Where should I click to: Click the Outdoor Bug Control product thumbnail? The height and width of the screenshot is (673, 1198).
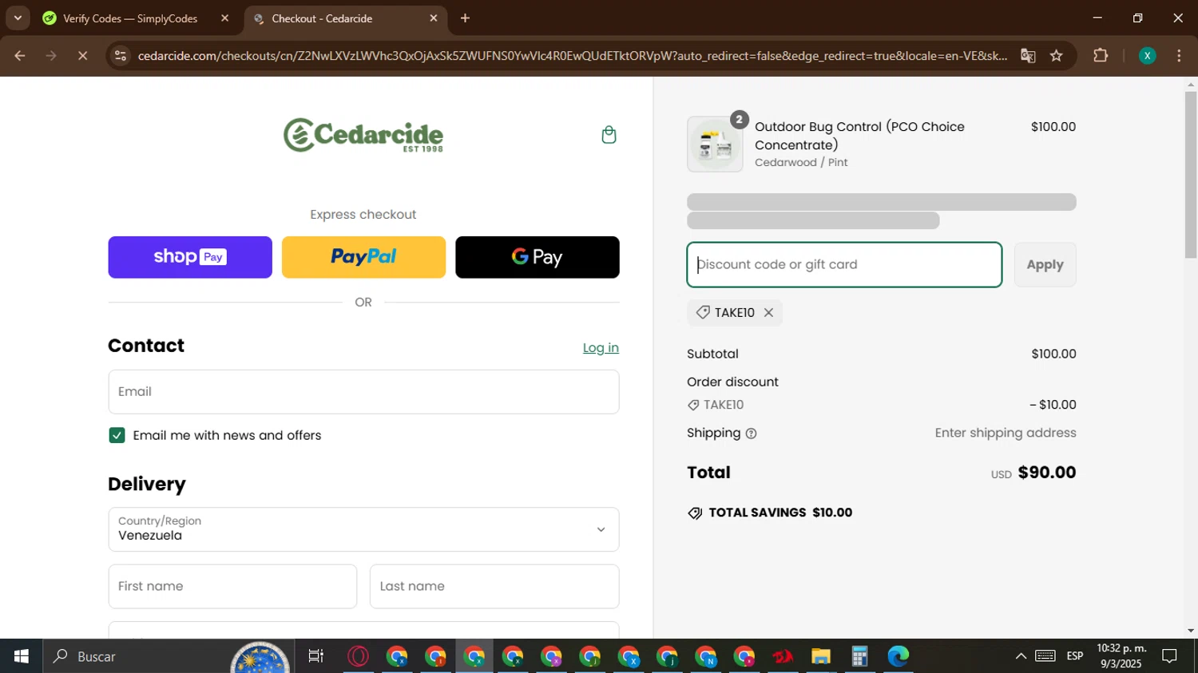pos(715,144)
